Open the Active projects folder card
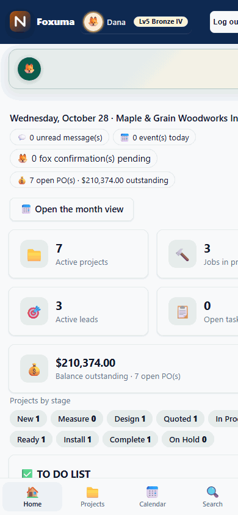Viewport: 238px width, 515px height. click(79, 254)
